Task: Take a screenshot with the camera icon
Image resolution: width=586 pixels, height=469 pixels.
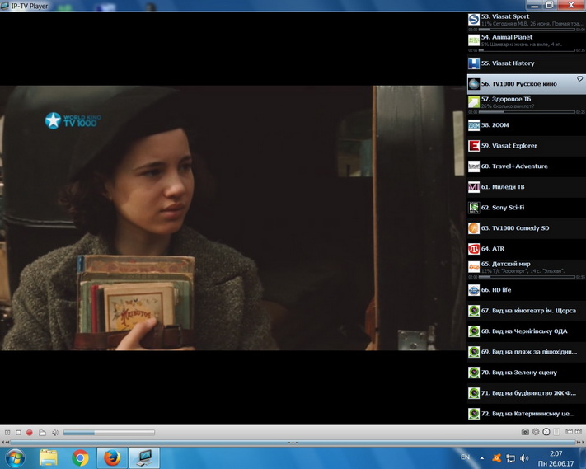Action: 525,432
